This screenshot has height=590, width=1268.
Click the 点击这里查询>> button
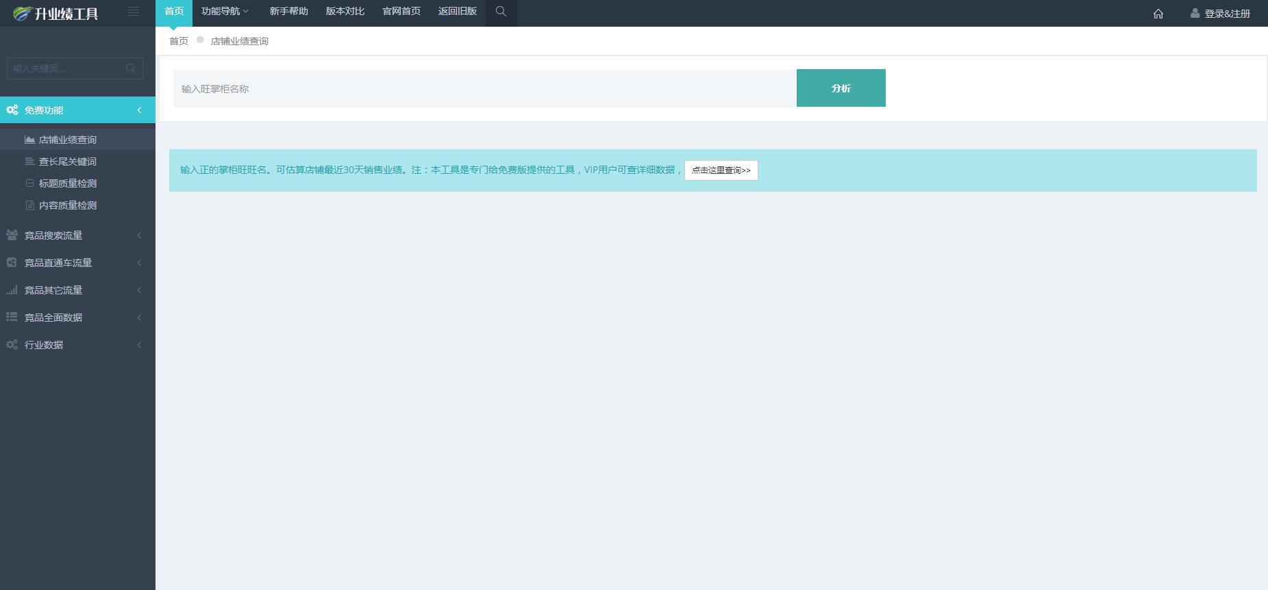pos(721,170)
